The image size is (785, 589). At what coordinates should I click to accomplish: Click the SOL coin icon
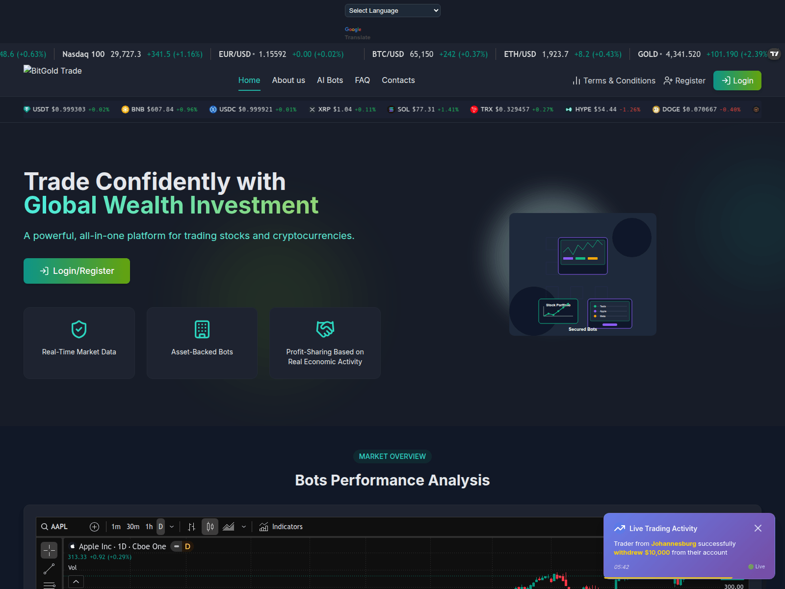click(x=391, y=109)
